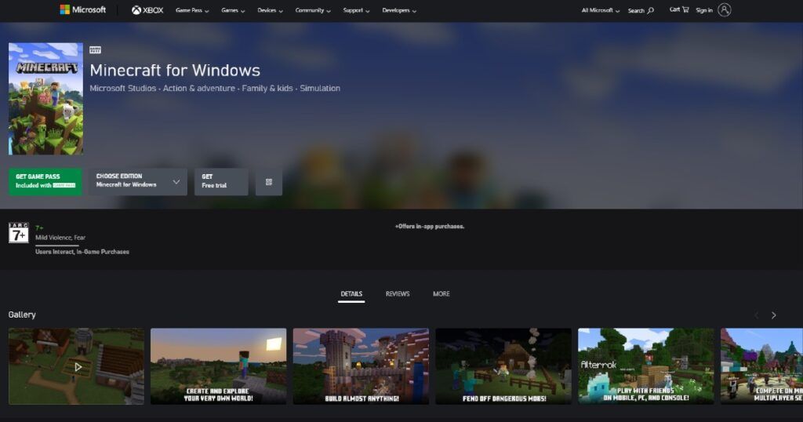The image size is (803, 422).
Task: Click Users Interact, In-Game Purchases text
Action: (x=82, y=252)
